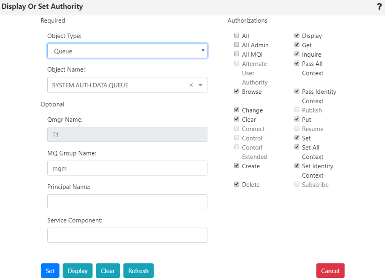Uncheck the Pass All Context checkbox
Screen dimensions: 385x279
pos(297,63)
